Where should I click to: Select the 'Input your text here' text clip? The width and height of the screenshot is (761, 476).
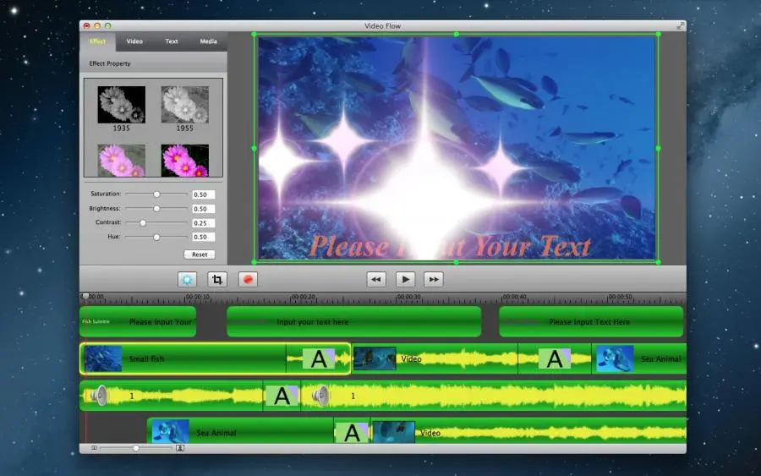click(353, 321)
